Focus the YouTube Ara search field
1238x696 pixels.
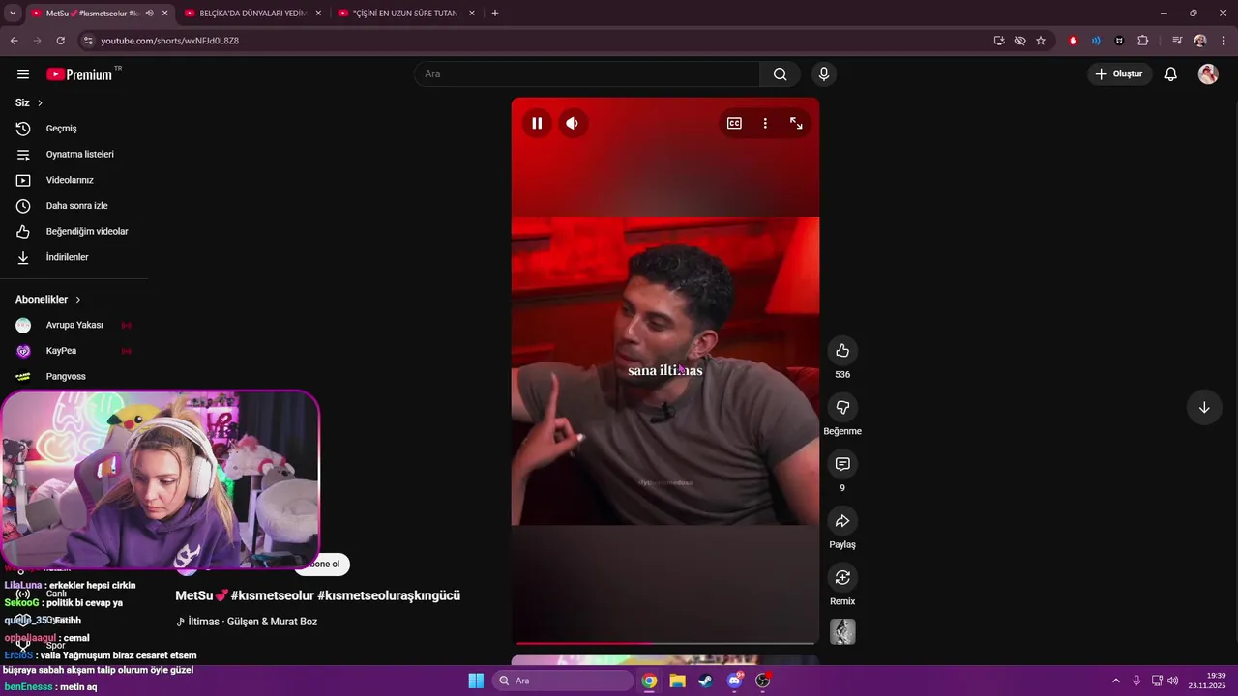(587, 73)
